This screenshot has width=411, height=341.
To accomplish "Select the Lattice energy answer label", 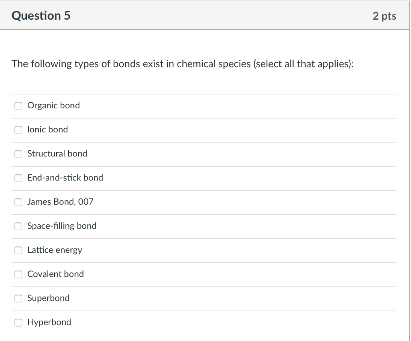I will click(54, 250).
